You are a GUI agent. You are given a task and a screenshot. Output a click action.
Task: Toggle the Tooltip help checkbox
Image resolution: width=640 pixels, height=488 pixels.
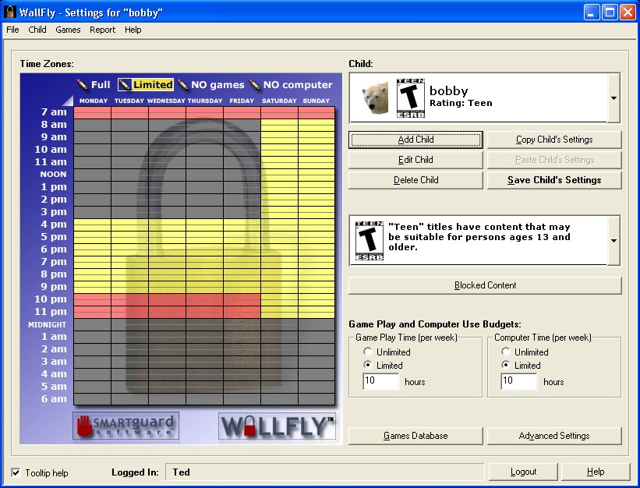point(16,472)
